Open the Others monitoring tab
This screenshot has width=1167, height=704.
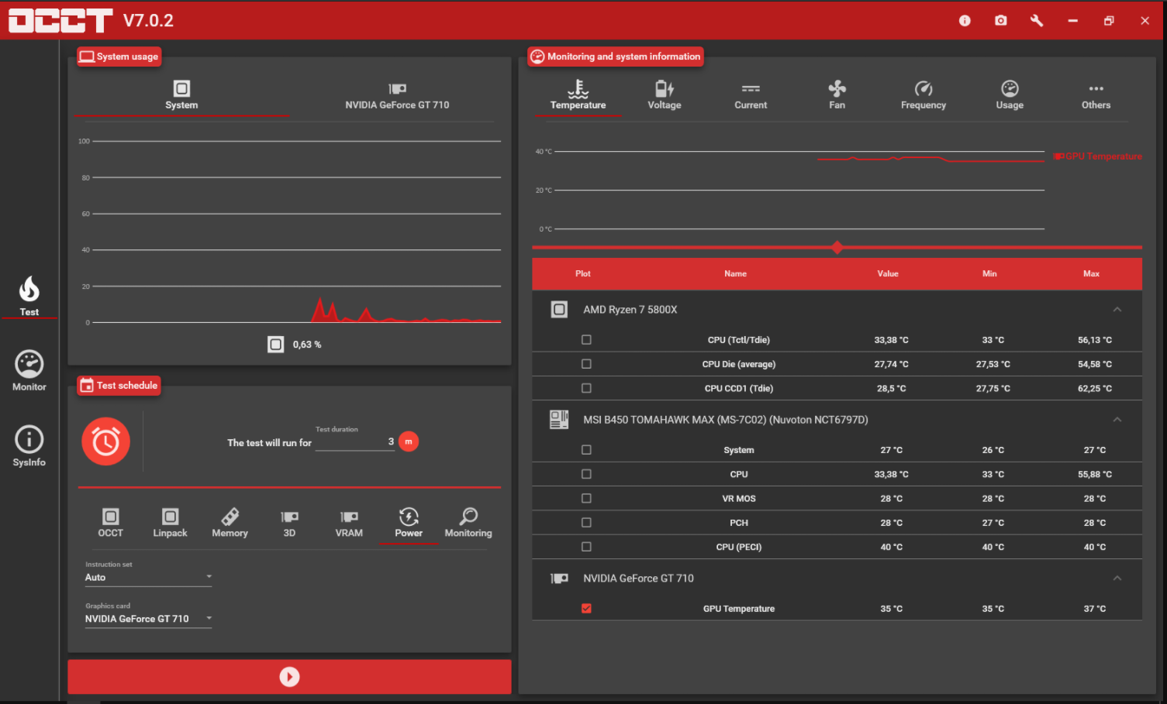pos(1096,95)
